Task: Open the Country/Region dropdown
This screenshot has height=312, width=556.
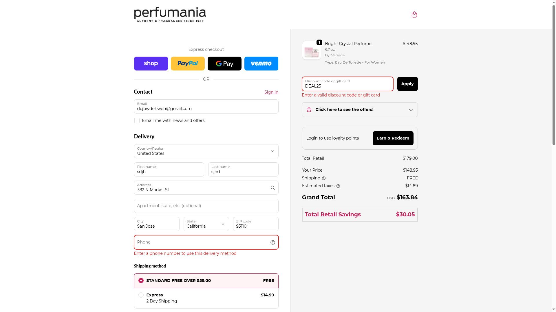Action: (x=206, y=151)
